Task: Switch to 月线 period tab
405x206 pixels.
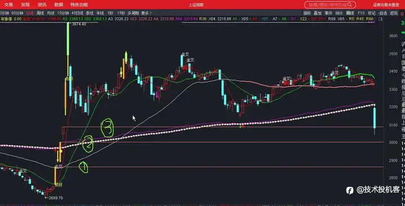Action: tap(51, 13)
